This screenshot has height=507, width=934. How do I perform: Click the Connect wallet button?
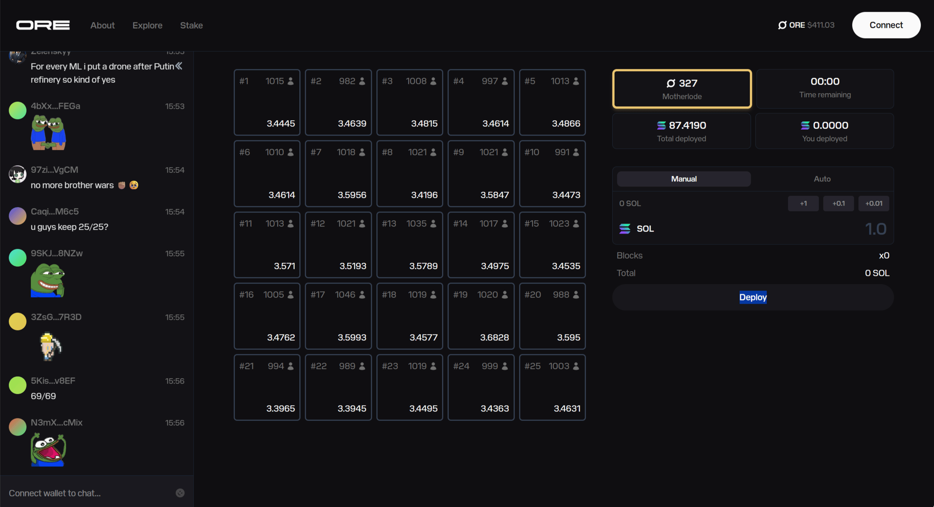click(x=886, y=25)
